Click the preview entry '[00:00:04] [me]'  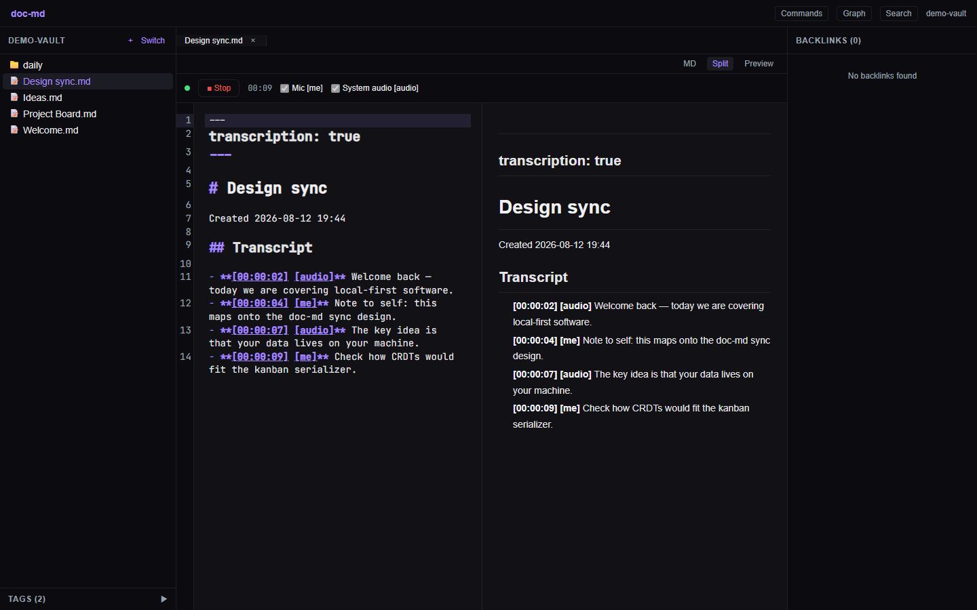pos(546,340)
